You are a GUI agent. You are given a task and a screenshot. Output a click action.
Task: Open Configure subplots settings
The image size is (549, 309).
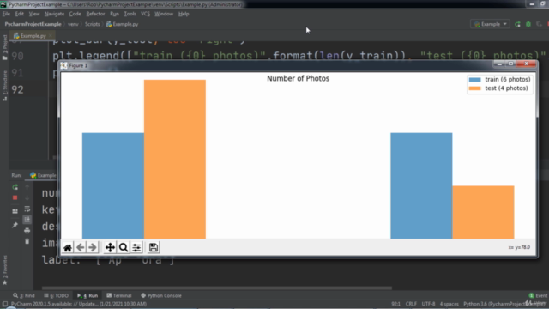(136, 248)
